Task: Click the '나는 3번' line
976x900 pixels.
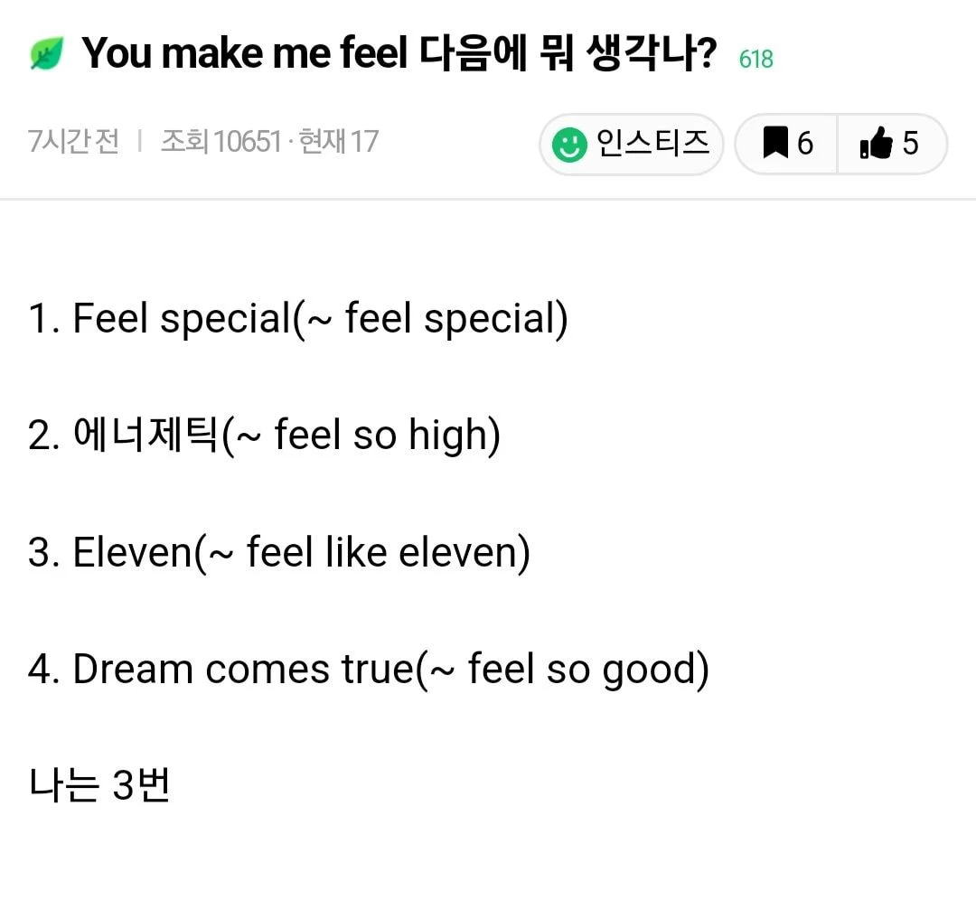Action: [99, 786]
